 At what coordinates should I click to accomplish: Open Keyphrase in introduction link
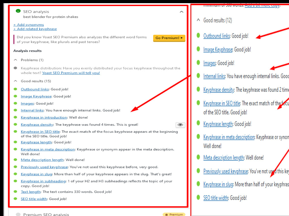point(44,118)
